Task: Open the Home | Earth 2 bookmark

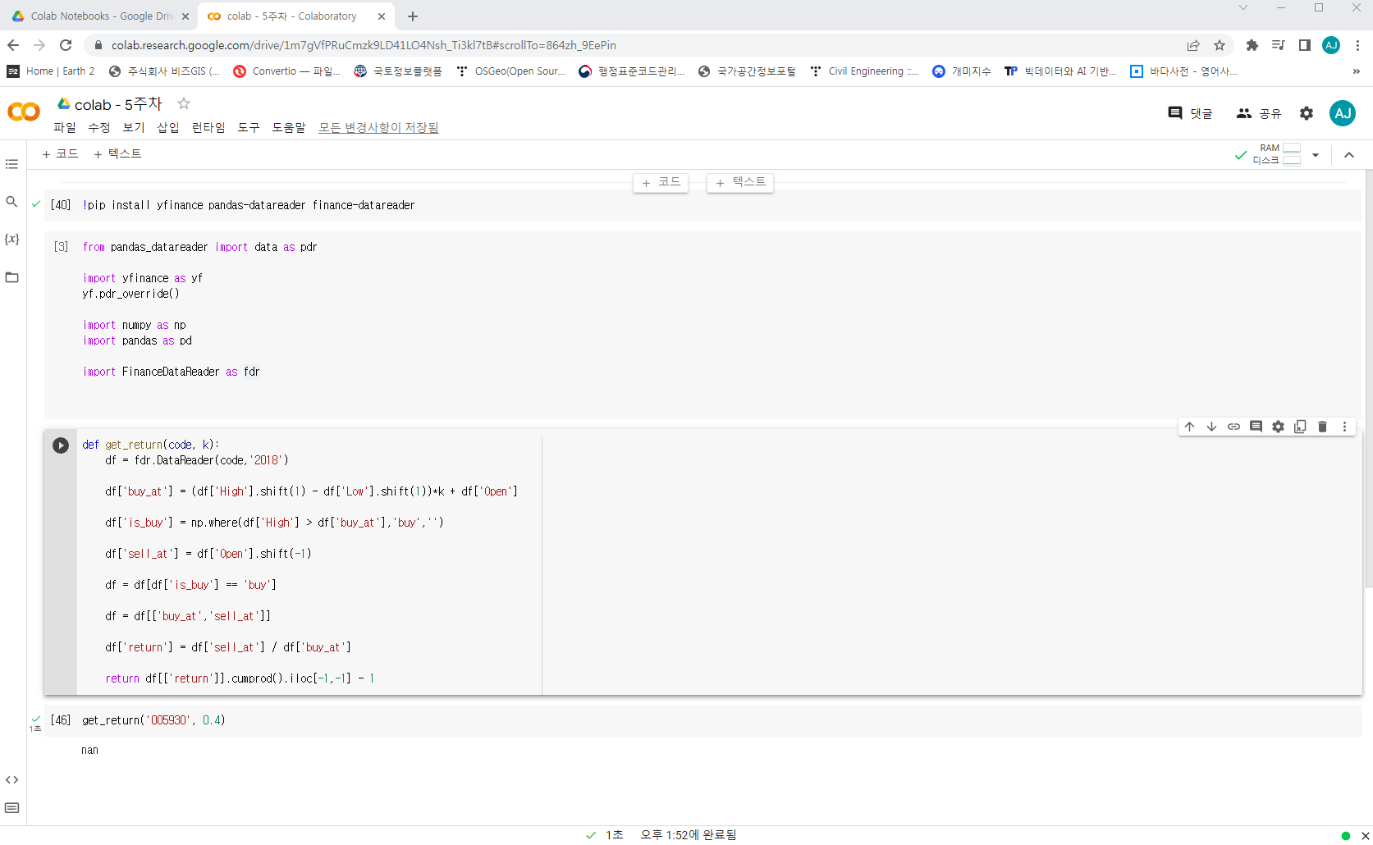Action: point(51,71)
